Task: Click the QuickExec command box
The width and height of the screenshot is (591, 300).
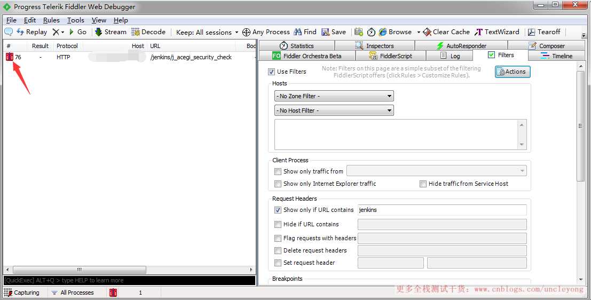Action: pos(129,280)
